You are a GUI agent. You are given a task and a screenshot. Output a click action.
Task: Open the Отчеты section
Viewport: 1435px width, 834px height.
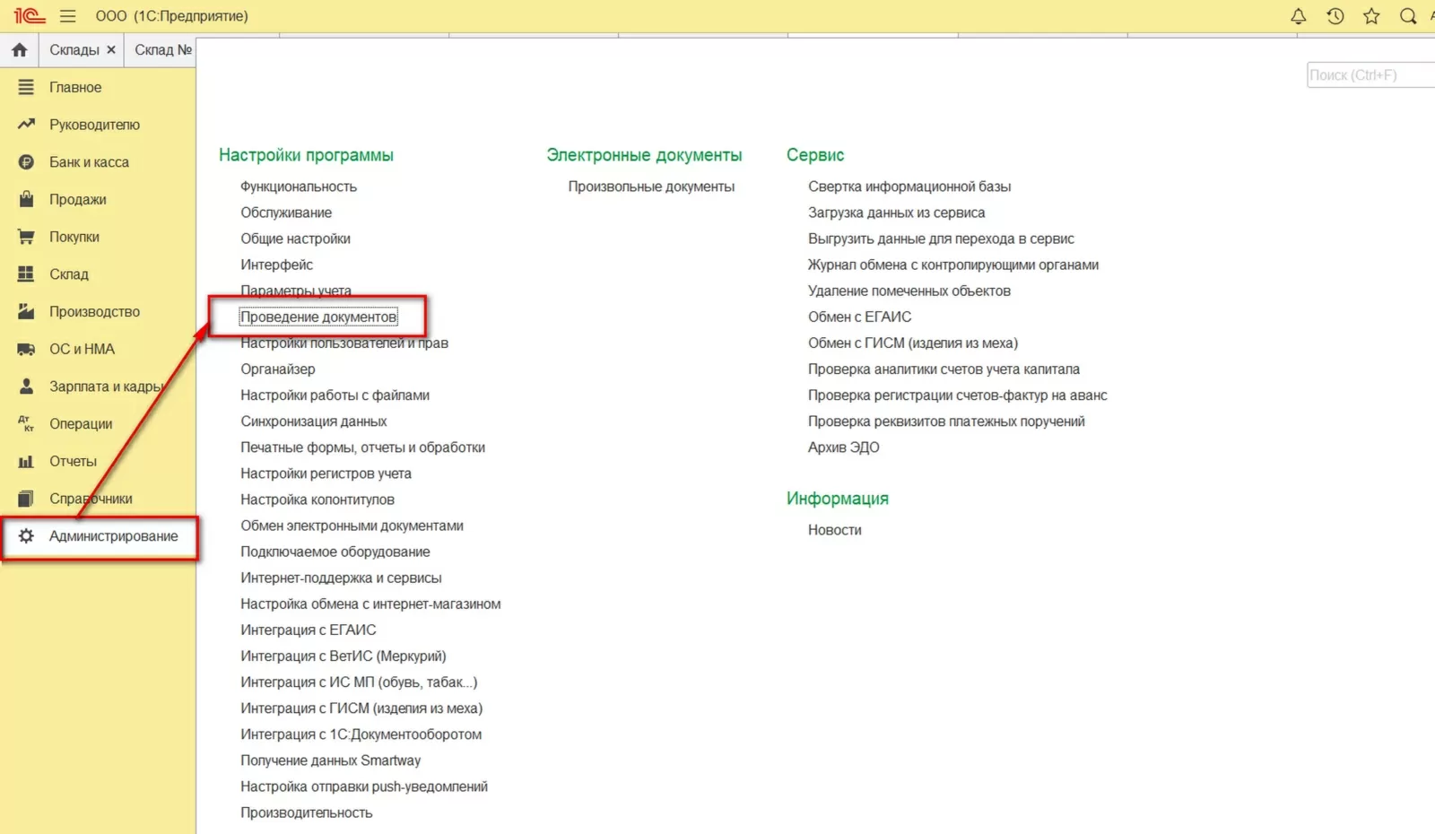[73, 462]
